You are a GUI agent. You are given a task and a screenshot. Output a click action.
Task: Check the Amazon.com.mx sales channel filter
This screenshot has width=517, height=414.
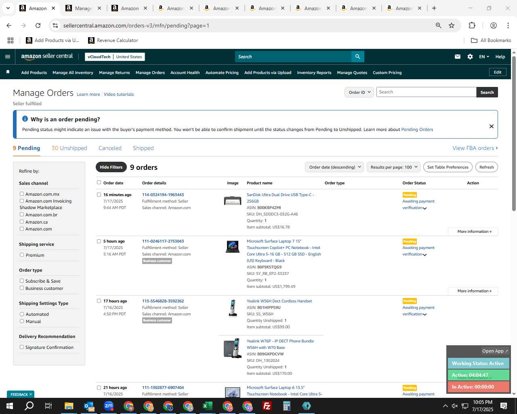pyautogui.click(x=22, y=194)
